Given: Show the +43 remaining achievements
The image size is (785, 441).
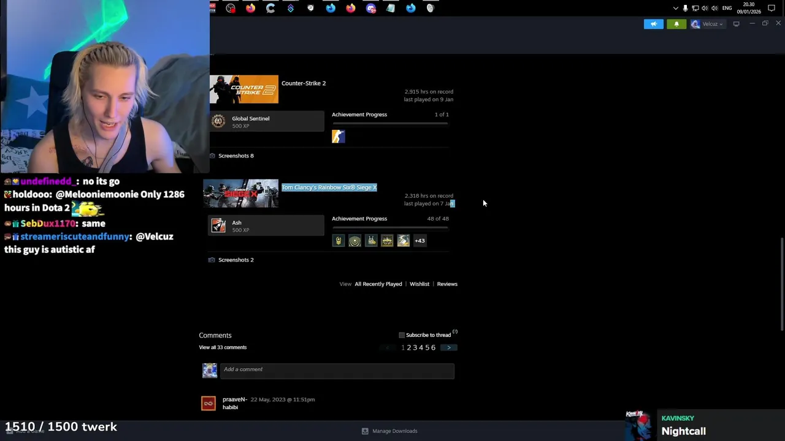Looking at the screenshot, I should click(419, 241).
